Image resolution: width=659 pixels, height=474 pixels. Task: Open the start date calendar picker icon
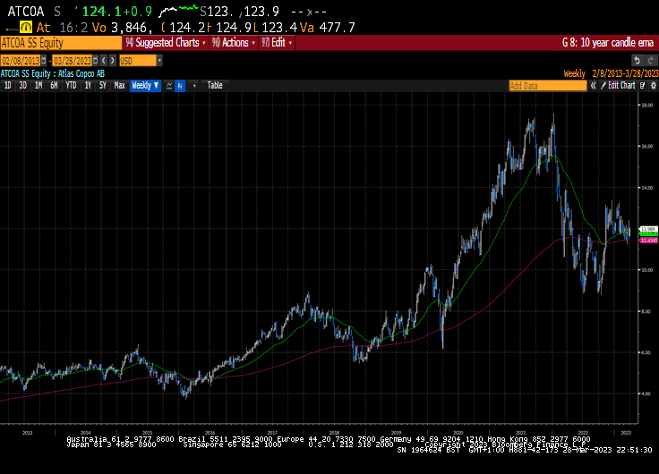click(44, 61)
